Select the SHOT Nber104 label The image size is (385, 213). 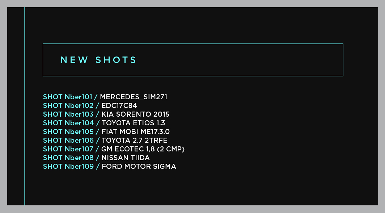68,123
